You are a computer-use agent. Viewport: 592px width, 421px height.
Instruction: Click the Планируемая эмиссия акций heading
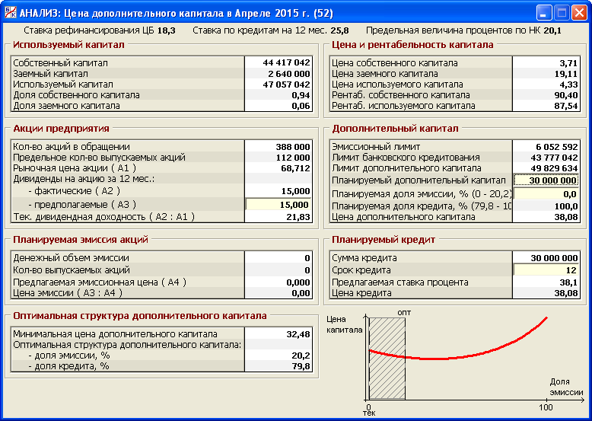(x=81, y=239)
